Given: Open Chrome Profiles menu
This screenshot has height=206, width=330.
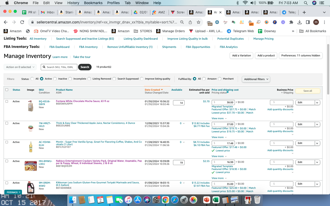Looking at the screenshot, I should point(113,3).
